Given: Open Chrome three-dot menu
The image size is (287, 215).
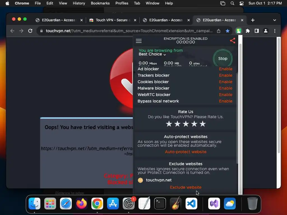Looking at the screenshot, I should [275, 31].
